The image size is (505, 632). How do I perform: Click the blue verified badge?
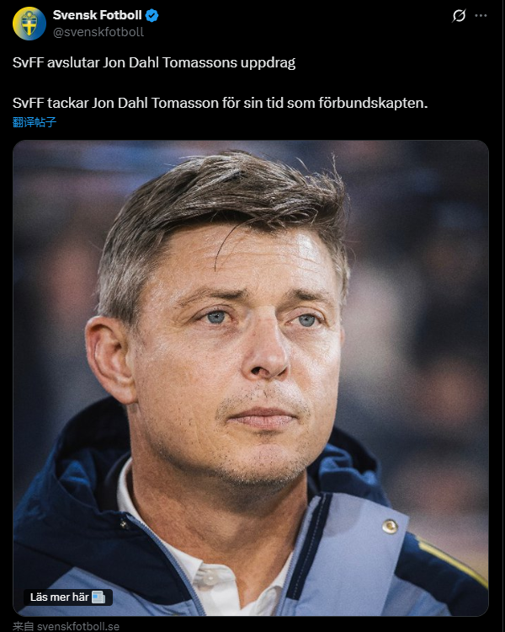pyautogui.click(x=151, y=16)
